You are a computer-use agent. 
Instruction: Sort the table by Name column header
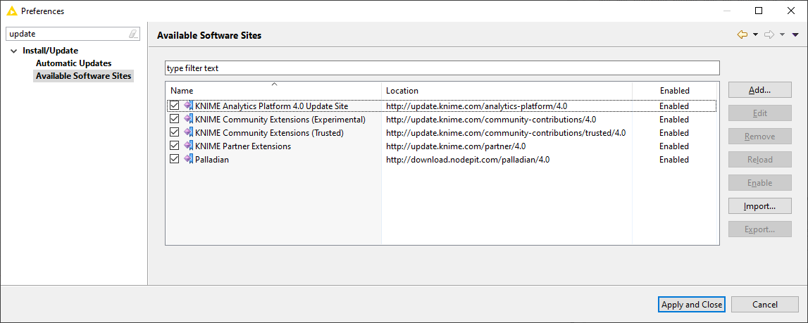pyautogui.click(x=273, y=90)
